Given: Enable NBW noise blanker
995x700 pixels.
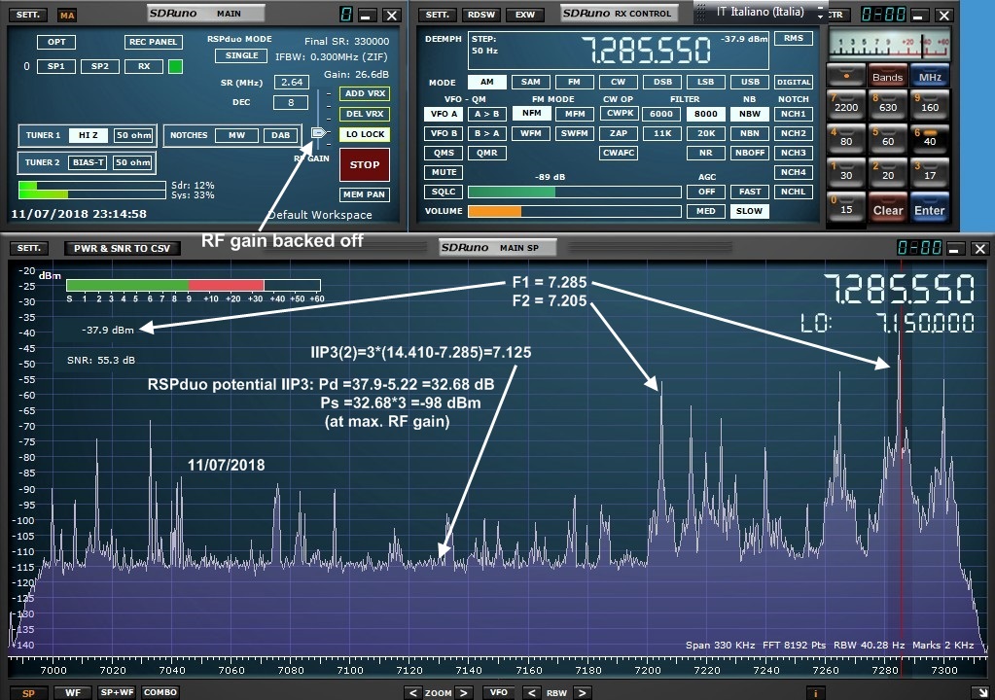Looking at the screenshot, I should pos(750,114).
